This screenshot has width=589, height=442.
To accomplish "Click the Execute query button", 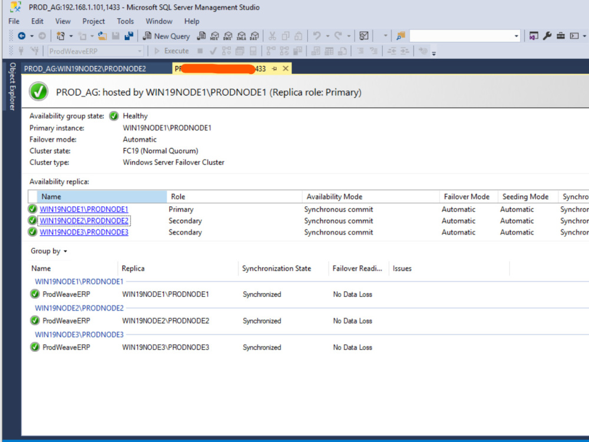I will point(171,51).
